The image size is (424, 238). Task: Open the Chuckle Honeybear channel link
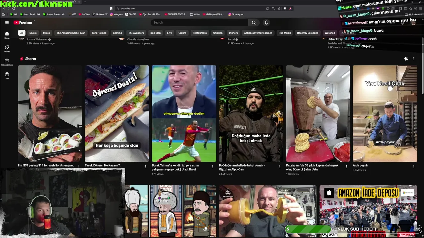coord(138,40)
